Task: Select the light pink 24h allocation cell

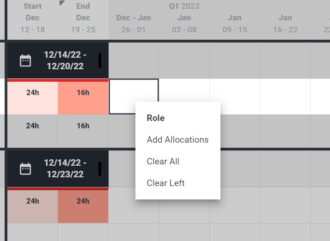Action: point(33,98)
